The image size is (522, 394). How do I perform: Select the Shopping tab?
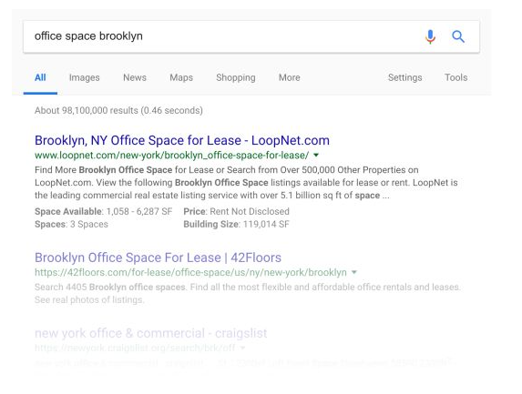236,77
